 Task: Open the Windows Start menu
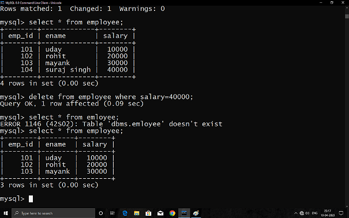point(6,213)
